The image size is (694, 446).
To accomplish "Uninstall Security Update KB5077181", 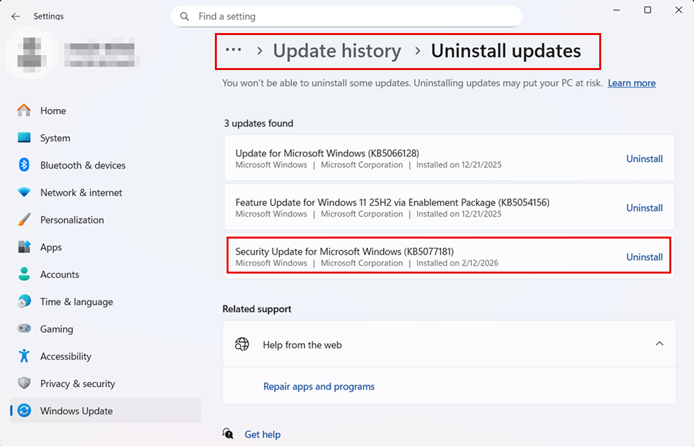I will click(644, 257).
